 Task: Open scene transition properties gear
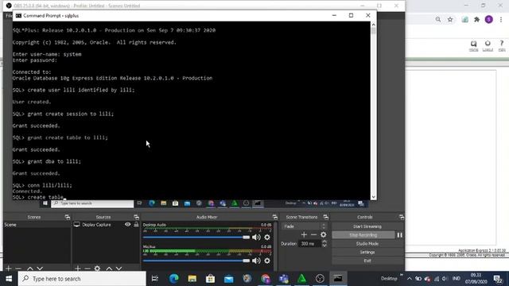click(x=324, y=235)
